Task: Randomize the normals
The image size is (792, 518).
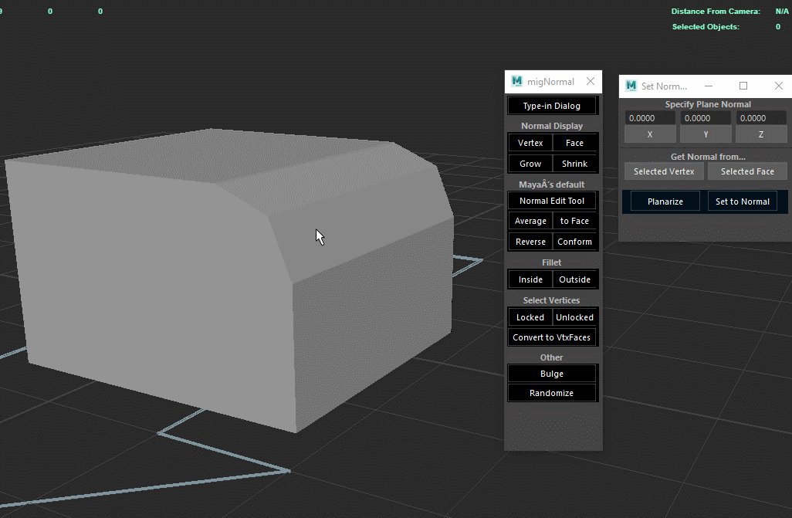Action: point(552,392)
